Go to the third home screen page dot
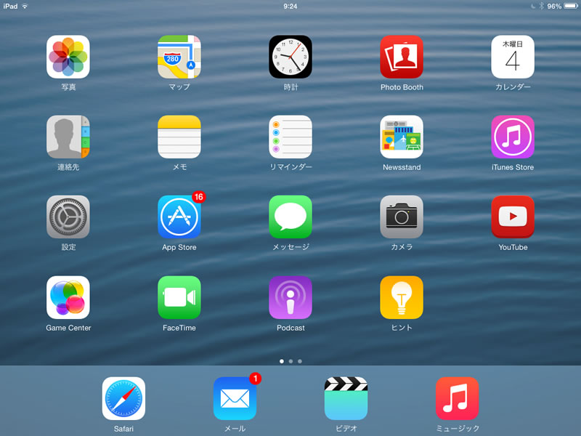Image resolution: width=581 pixels, height=436 pixels. pyautogui.click(x=300, y=361)
